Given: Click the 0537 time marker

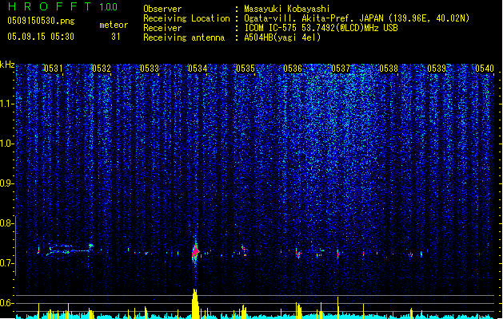Looking at the screenshot, I should (341, 69).
